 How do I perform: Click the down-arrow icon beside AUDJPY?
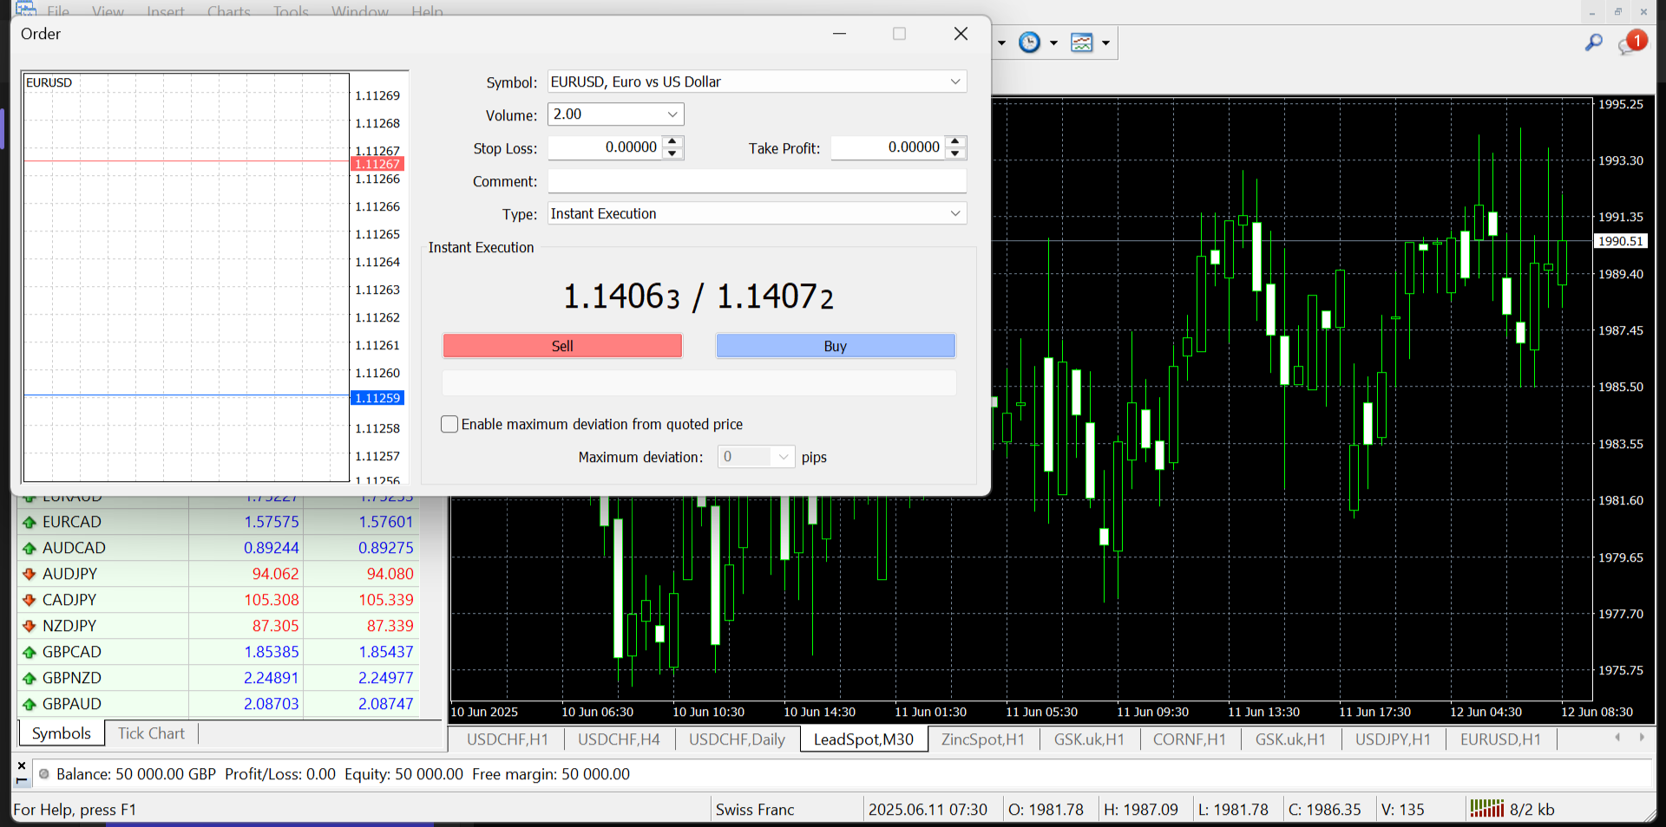click(x=30, y=574)
